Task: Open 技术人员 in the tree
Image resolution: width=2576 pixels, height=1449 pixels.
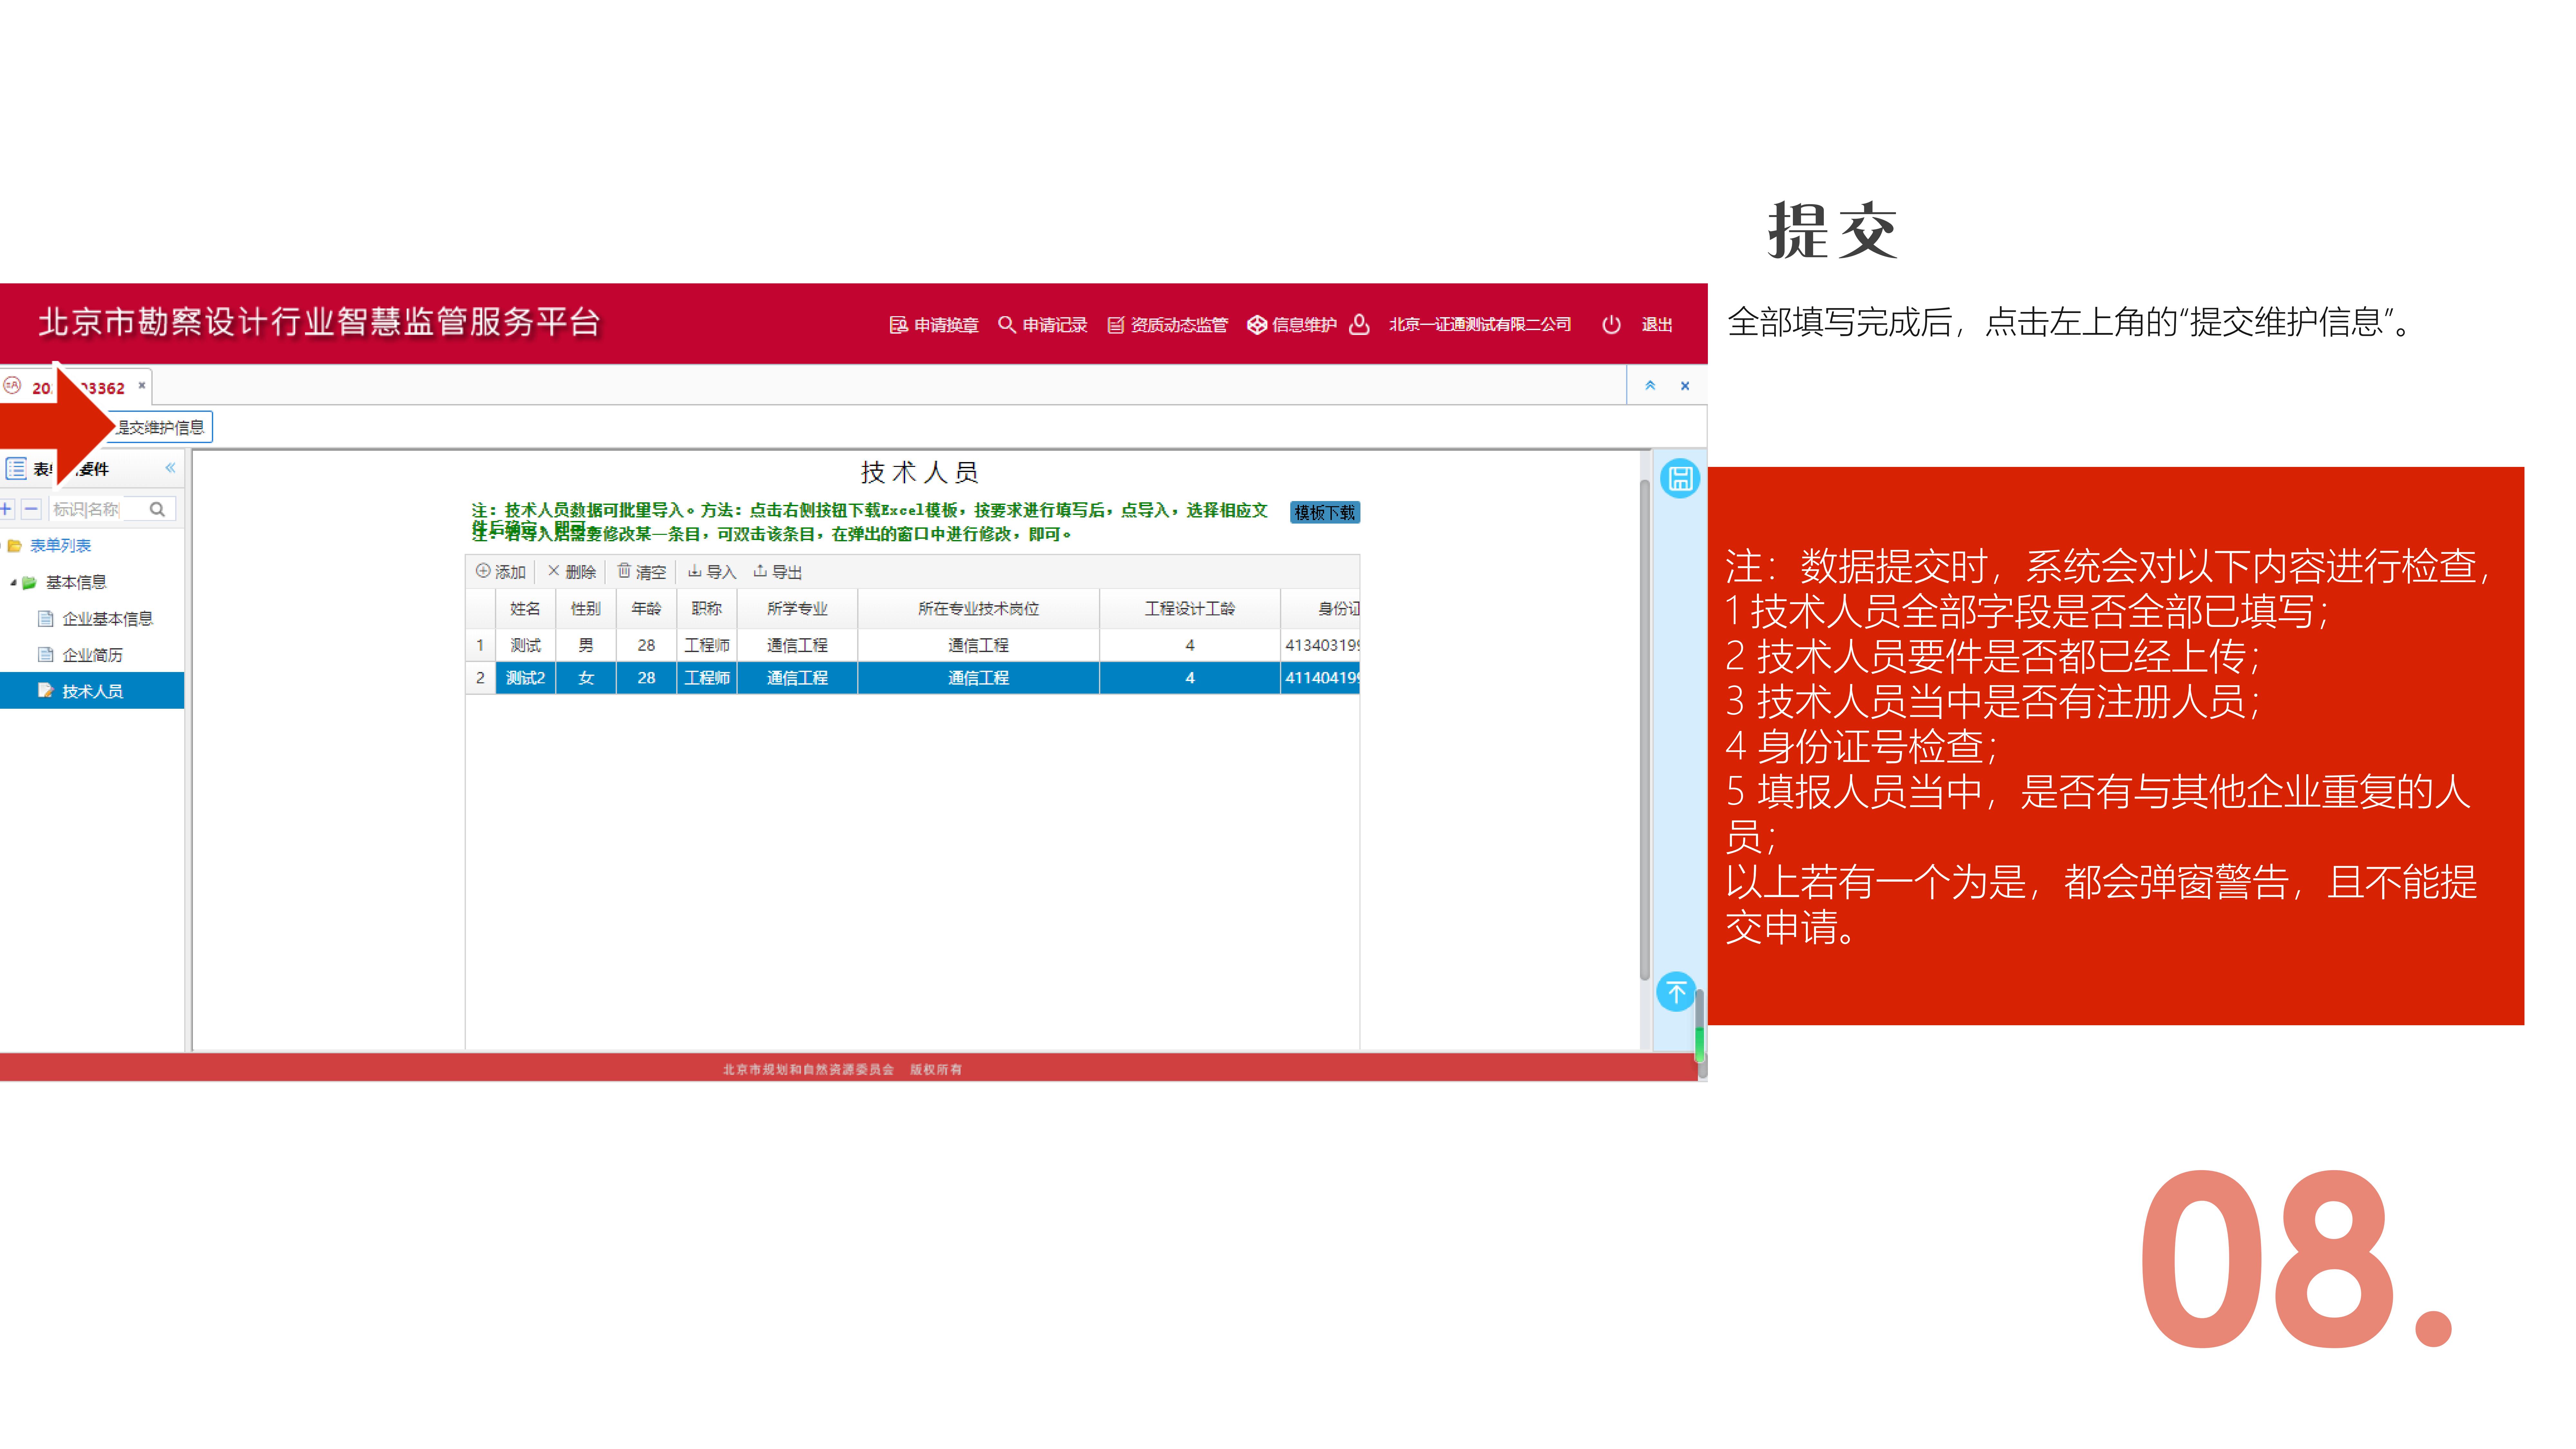Action: click(x=92, y=691)
